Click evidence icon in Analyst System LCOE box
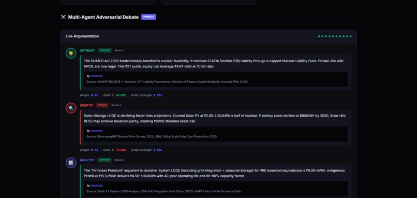 point(88,186)
